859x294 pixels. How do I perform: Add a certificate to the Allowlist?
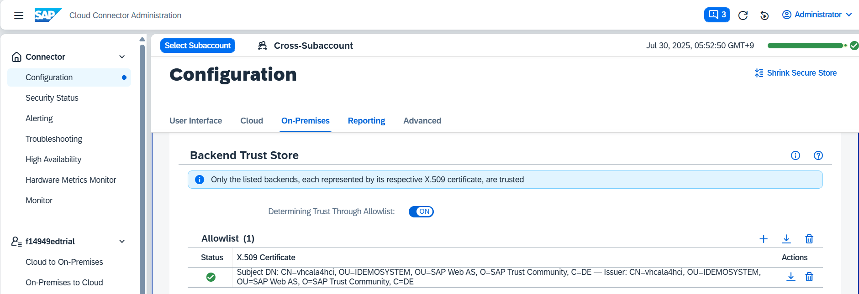(x=764, y=239)
